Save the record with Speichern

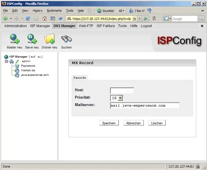109,123
